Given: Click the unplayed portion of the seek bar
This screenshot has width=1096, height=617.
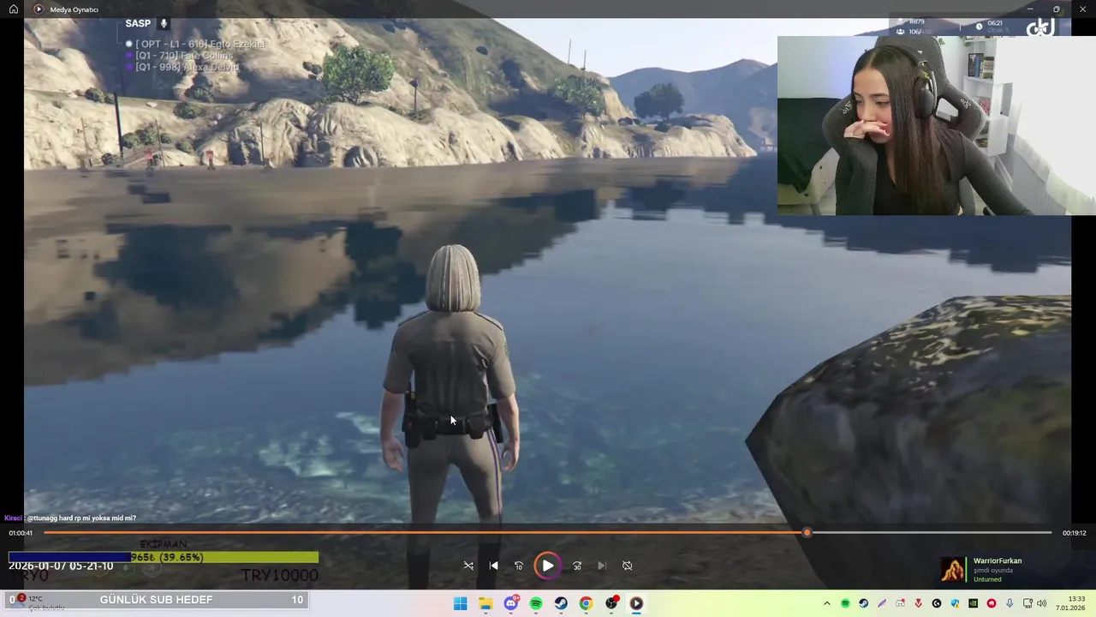Looking at the screenshot, I should [931, 532].
